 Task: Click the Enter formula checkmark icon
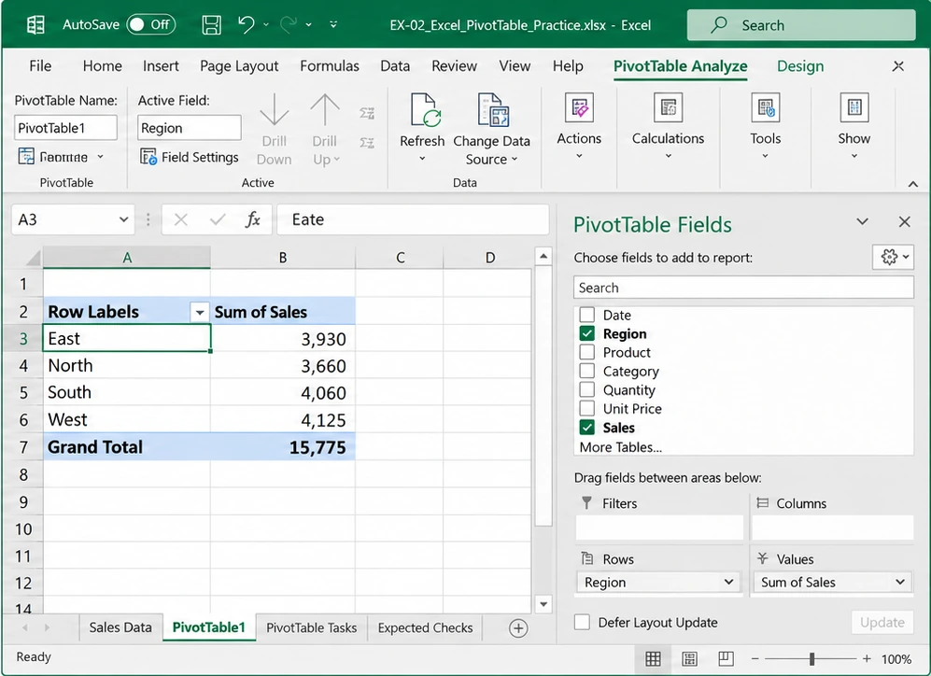click(x=218, y=220)
